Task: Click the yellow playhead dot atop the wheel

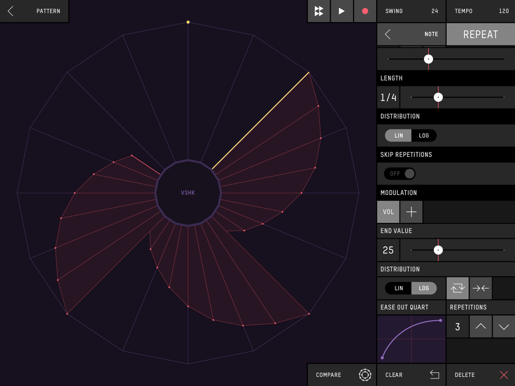Action: (x=188, y=22)
